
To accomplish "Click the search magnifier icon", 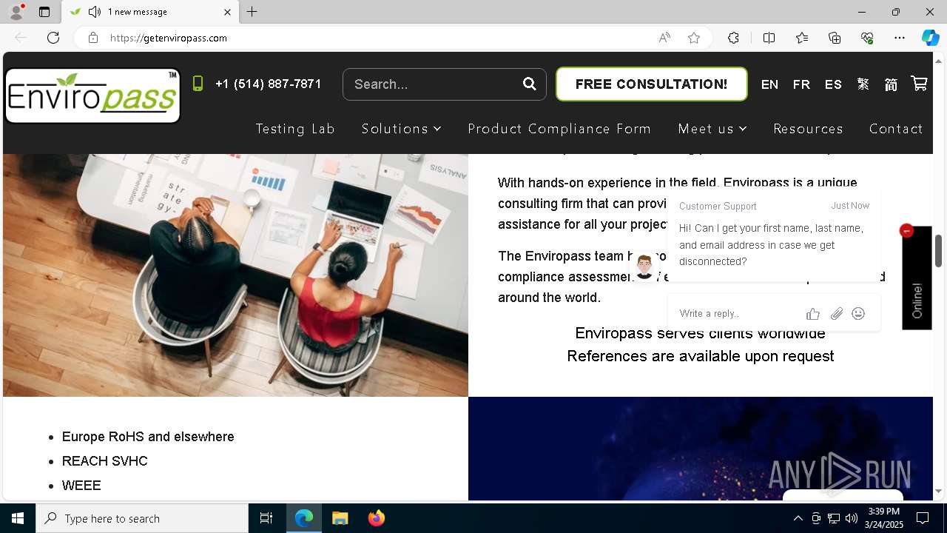I will [530, 84].
